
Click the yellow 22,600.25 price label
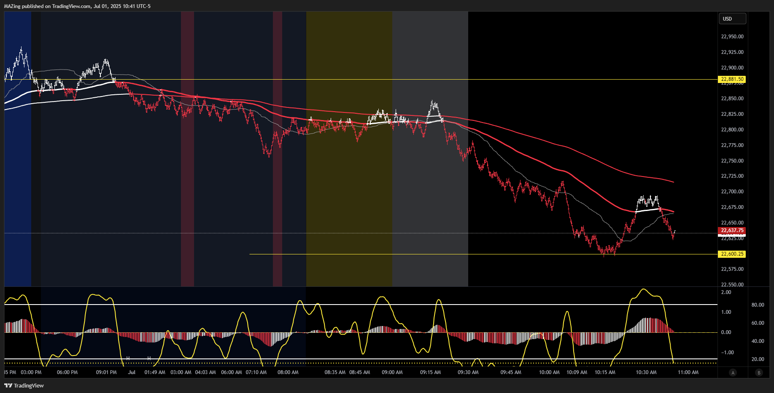(732, 254)
